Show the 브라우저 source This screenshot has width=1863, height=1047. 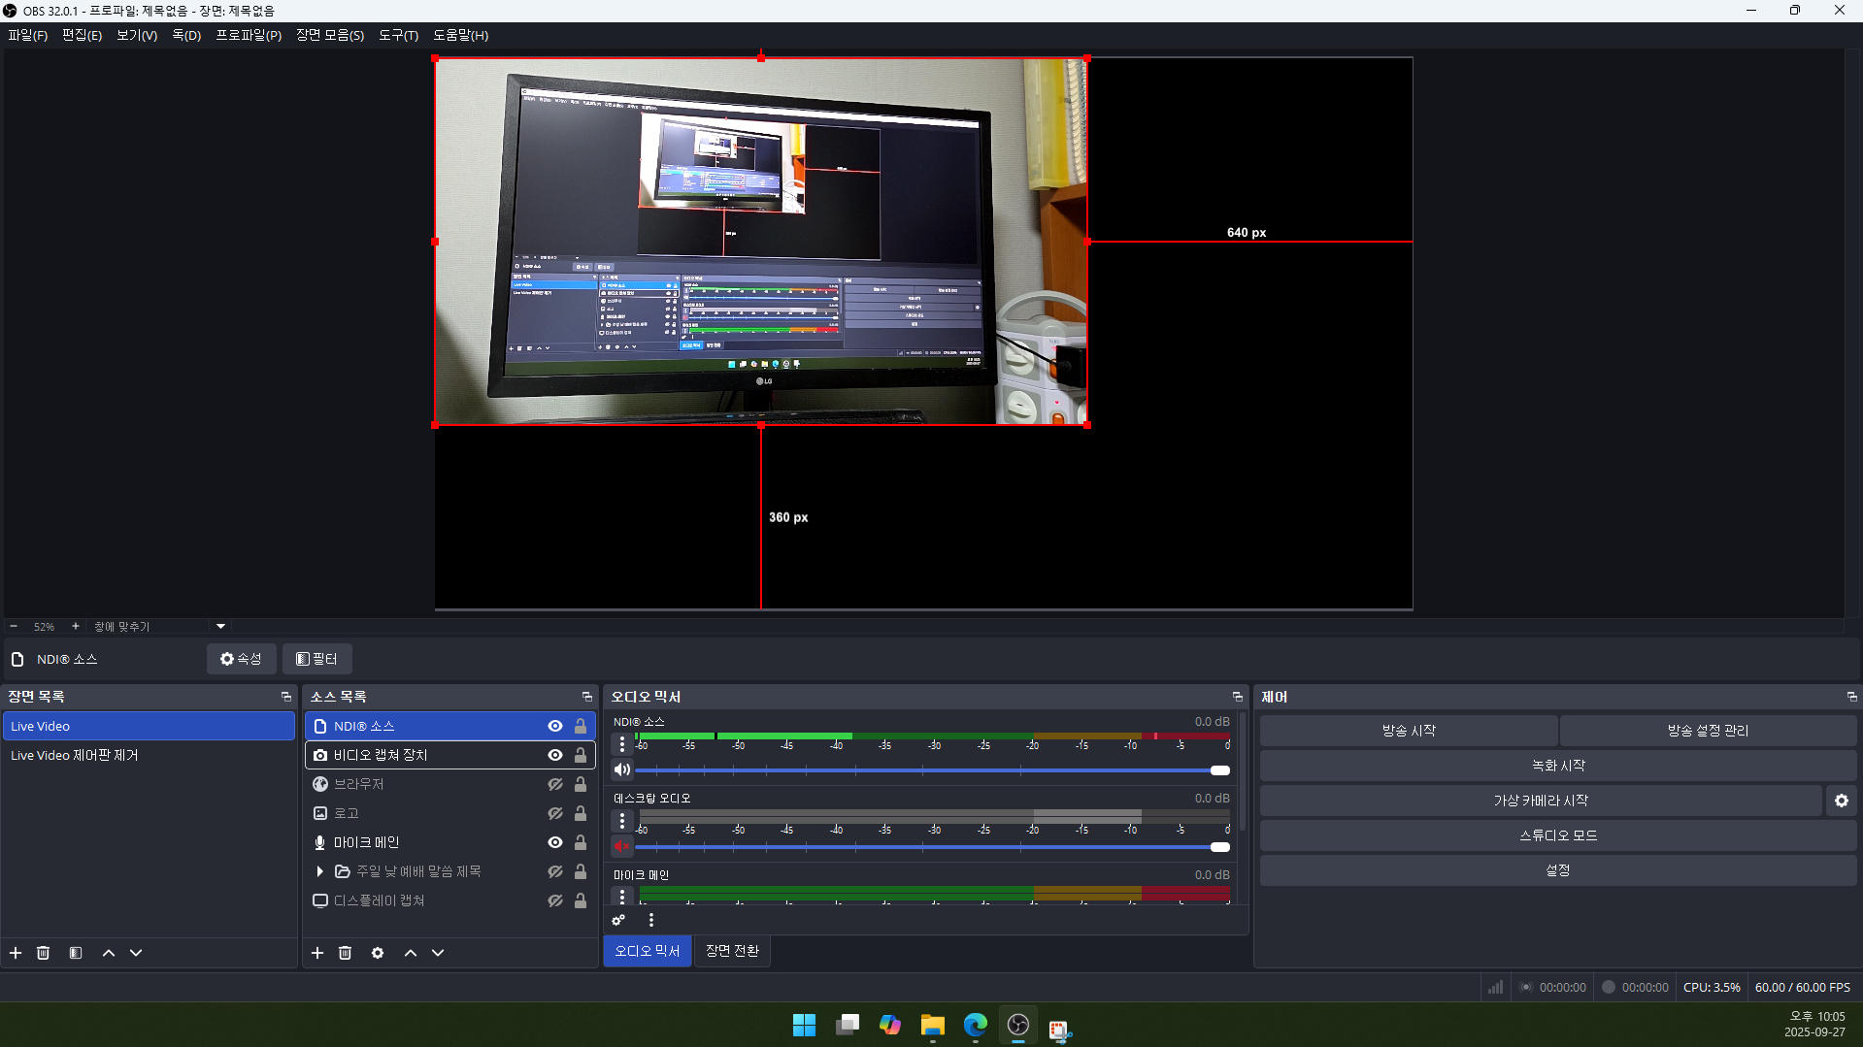[554, 784]
